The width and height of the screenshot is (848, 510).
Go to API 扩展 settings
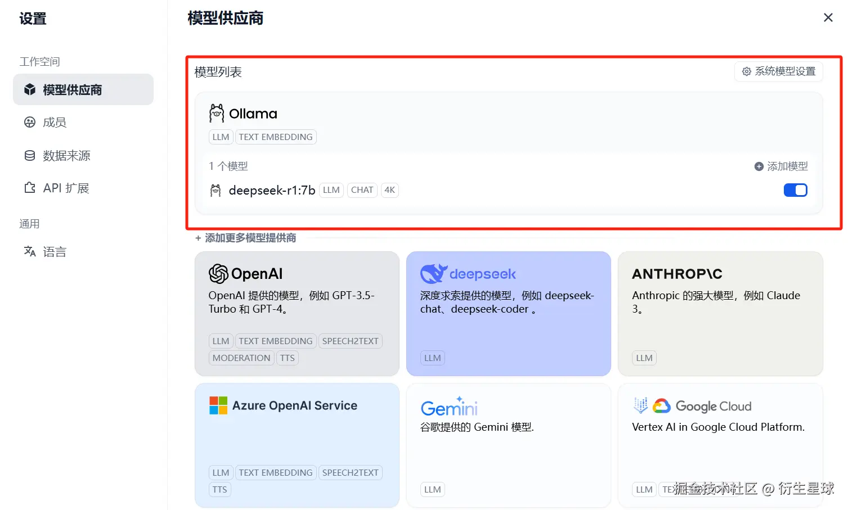click(x=66, y=188)
